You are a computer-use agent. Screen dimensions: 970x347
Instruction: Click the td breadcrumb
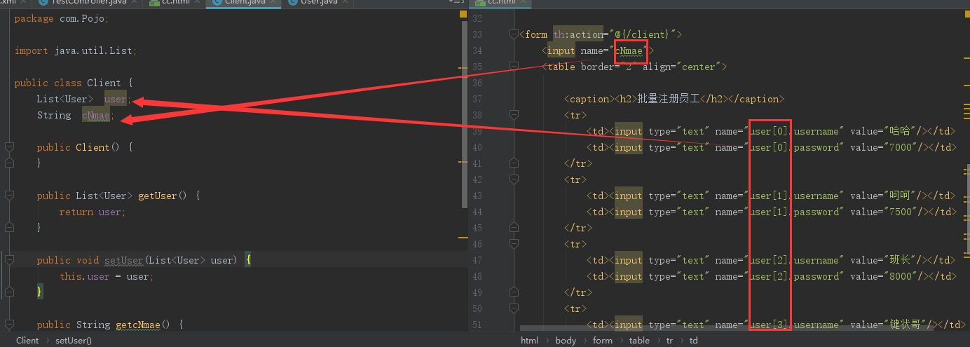coord(693,341)
